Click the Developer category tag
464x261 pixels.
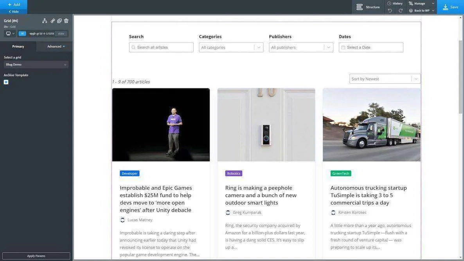(129, 173)
